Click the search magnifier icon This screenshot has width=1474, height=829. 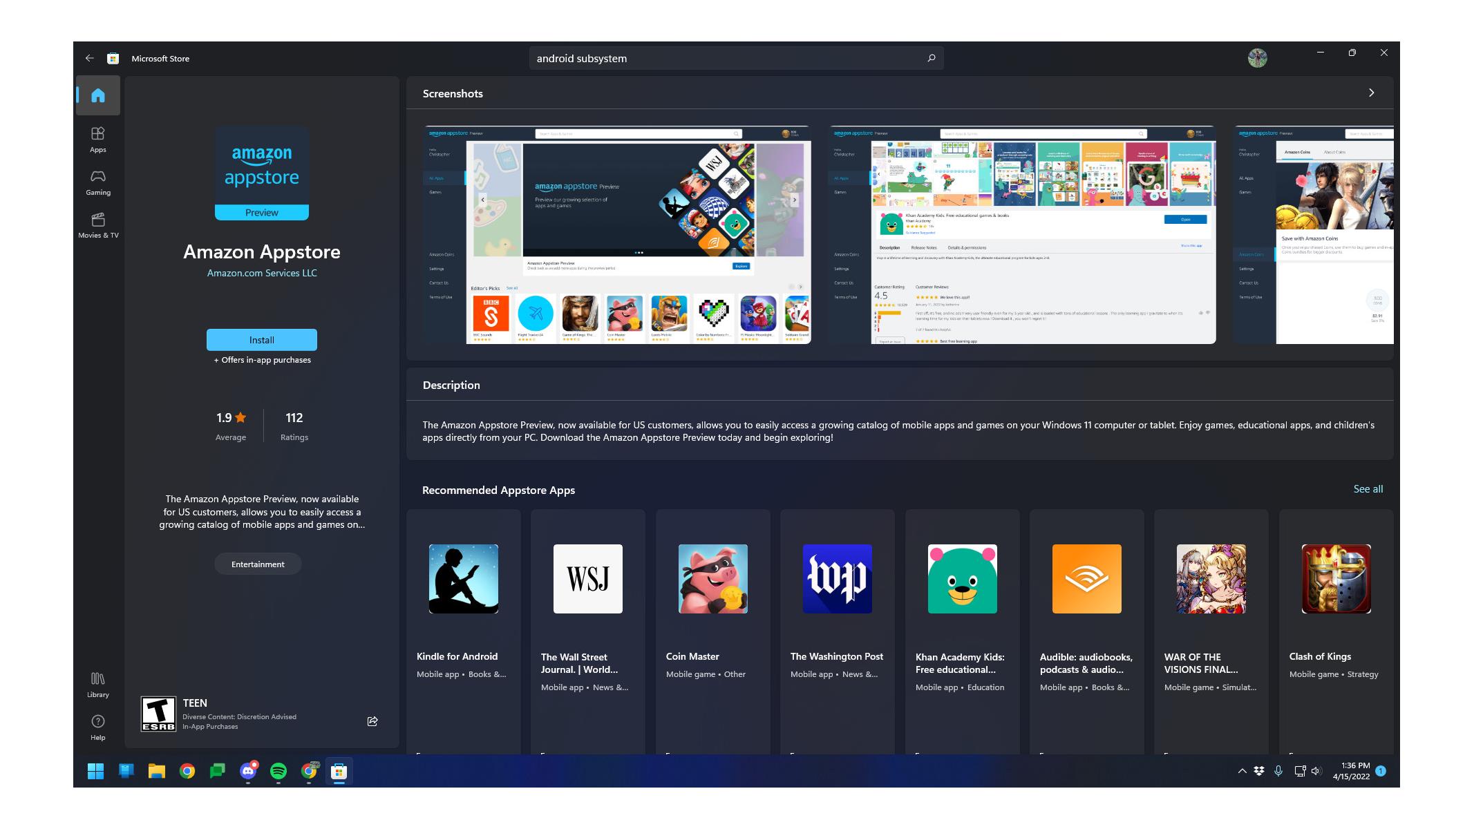[x=931, y=58]
